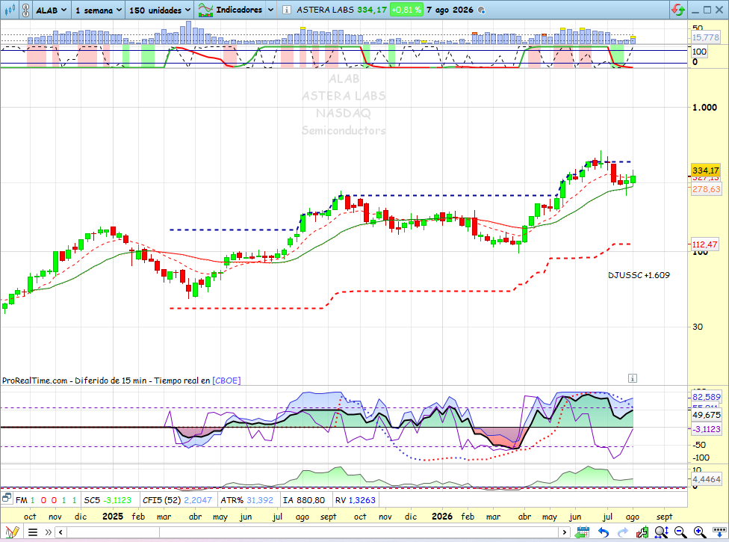
Task: Click the scroll right arrow
Action: 565,532
